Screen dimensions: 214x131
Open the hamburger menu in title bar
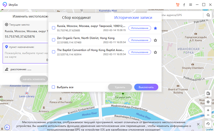[x=190, y=5]
